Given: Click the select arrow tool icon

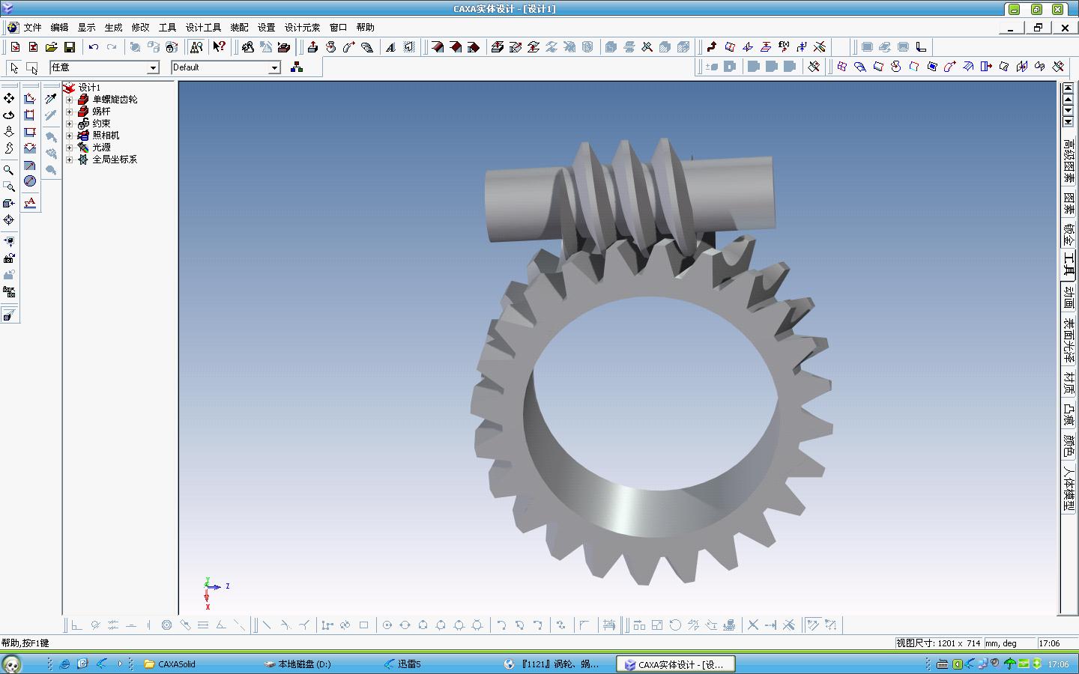Looking at the screenshot, I should [x=14, y=67].
